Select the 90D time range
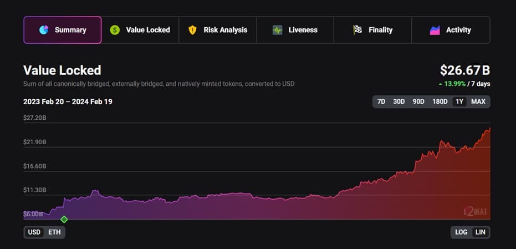 click(418, 101)
